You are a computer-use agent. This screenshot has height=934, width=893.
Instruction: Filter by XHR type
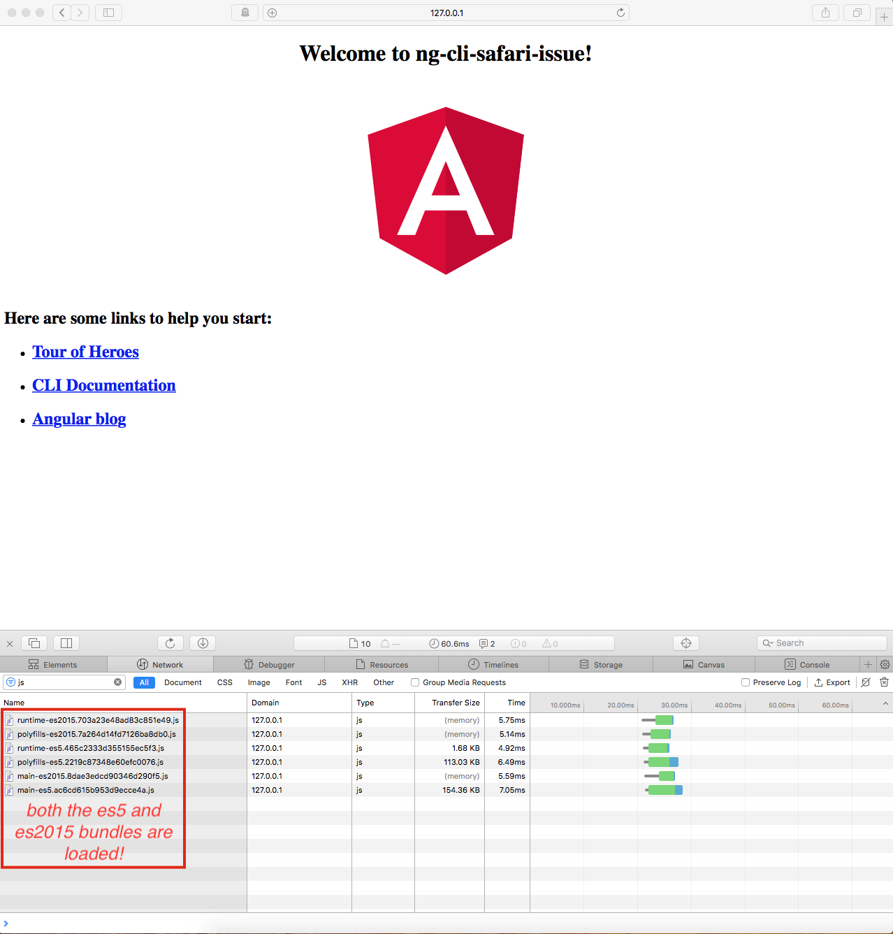click(x=349, y=682)
